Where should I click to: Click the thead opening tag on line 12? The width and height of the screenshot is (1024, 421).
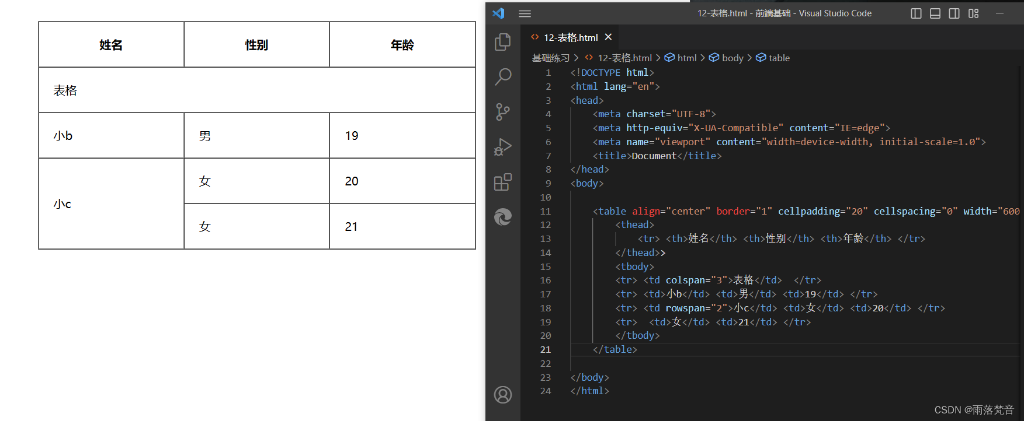tap(634, 225)
